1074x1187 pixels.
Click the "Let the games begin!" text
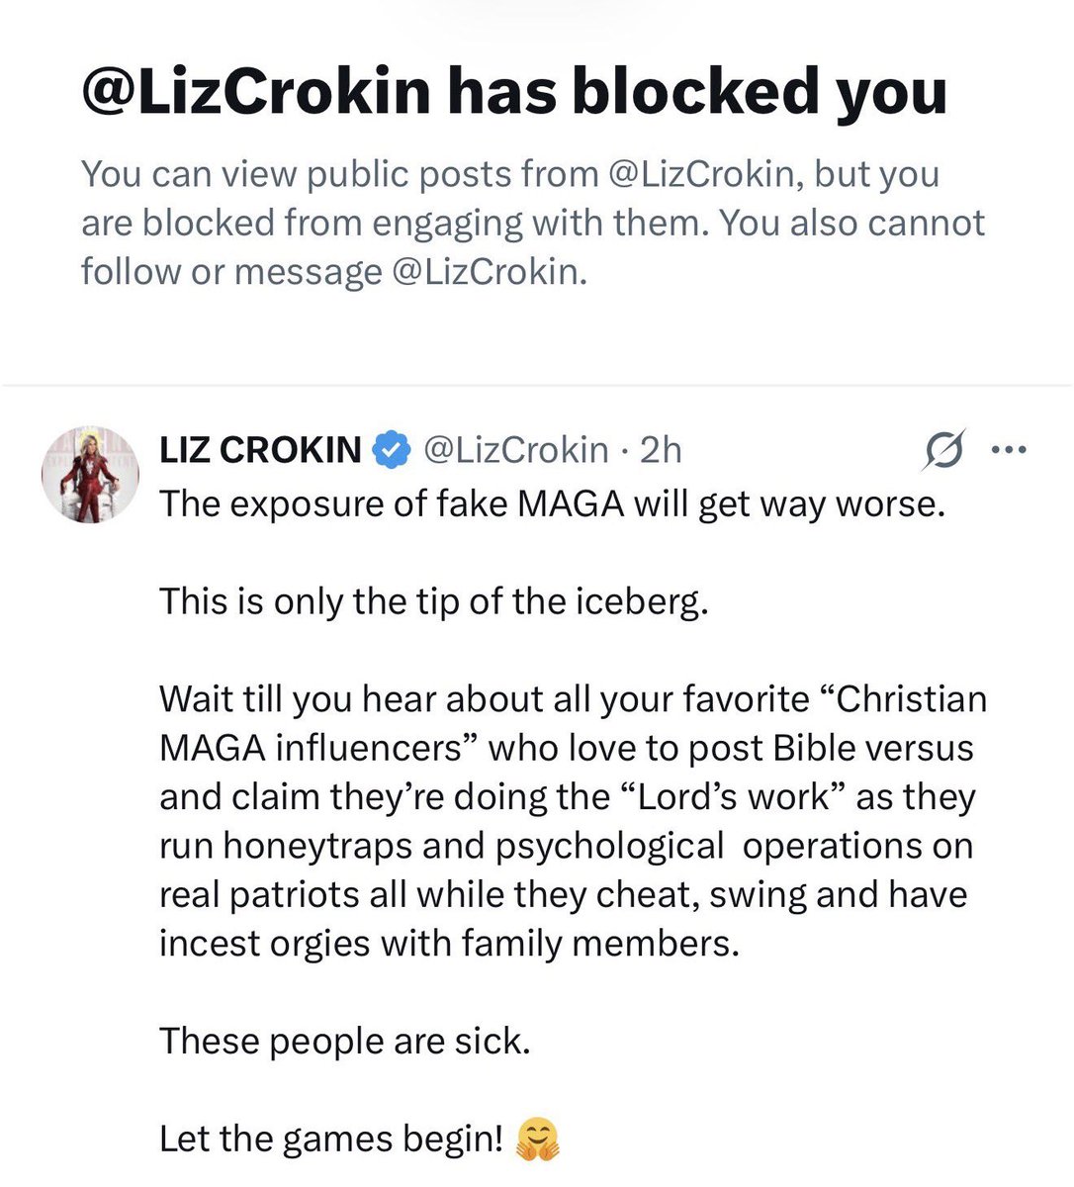[x=332, y=1138]
